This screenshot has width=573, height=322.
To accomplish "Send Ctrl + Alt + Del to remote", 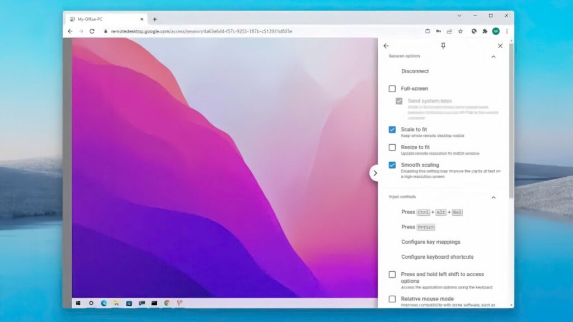I will click(432, 212).
